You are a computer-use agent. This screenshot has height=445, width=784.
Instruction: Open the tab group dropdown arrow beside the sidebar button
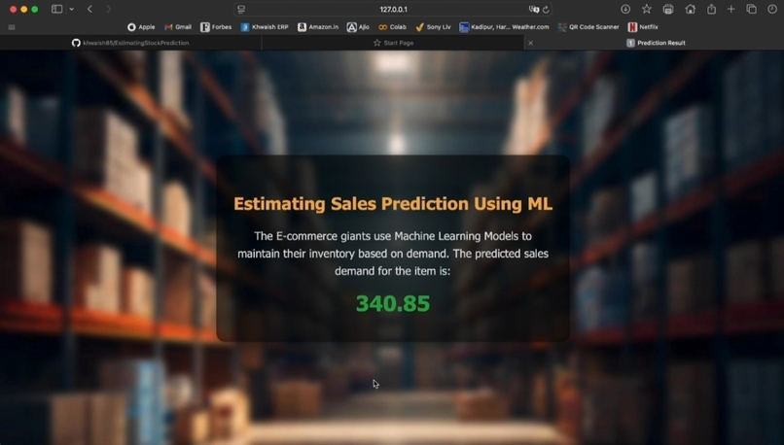click(72, 9)
